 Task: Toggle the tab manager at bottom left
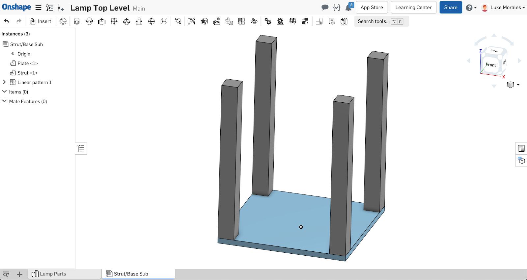click(x=6, y=274)
